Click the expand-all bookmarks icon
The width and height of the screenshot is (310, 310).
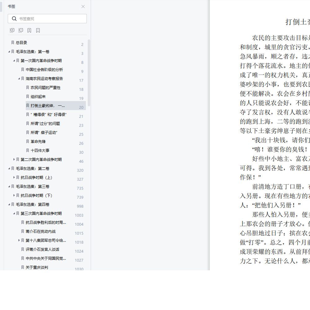(x=12, y=30)
